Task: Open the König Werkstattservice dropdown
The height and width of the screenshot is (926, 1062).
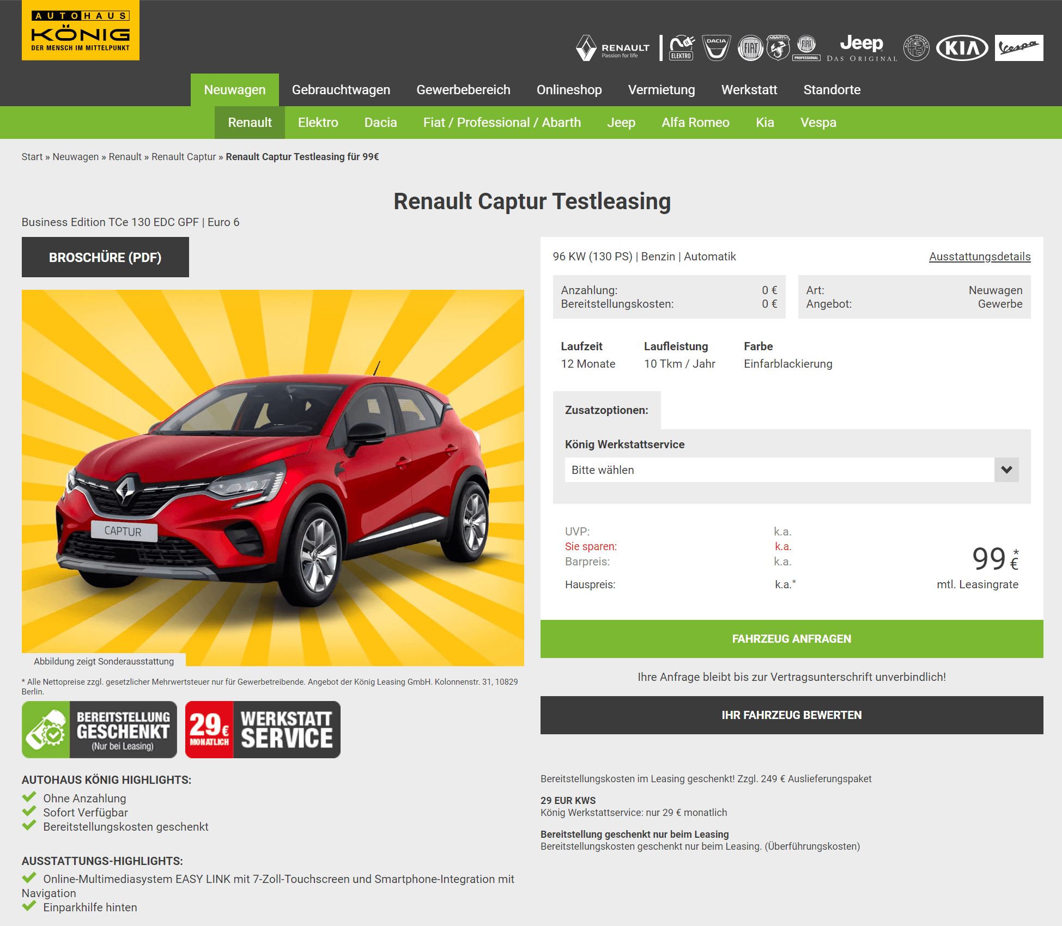Action: click(x=791, y=470)
